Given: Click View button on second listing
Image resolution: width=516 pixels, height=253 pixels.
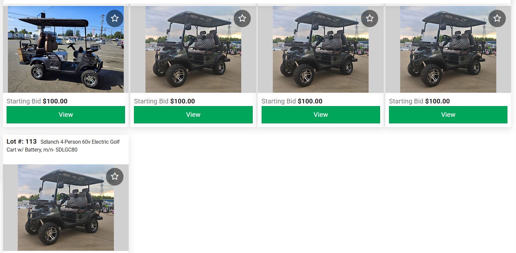Looking at the screenshot, I should point(193,115).
